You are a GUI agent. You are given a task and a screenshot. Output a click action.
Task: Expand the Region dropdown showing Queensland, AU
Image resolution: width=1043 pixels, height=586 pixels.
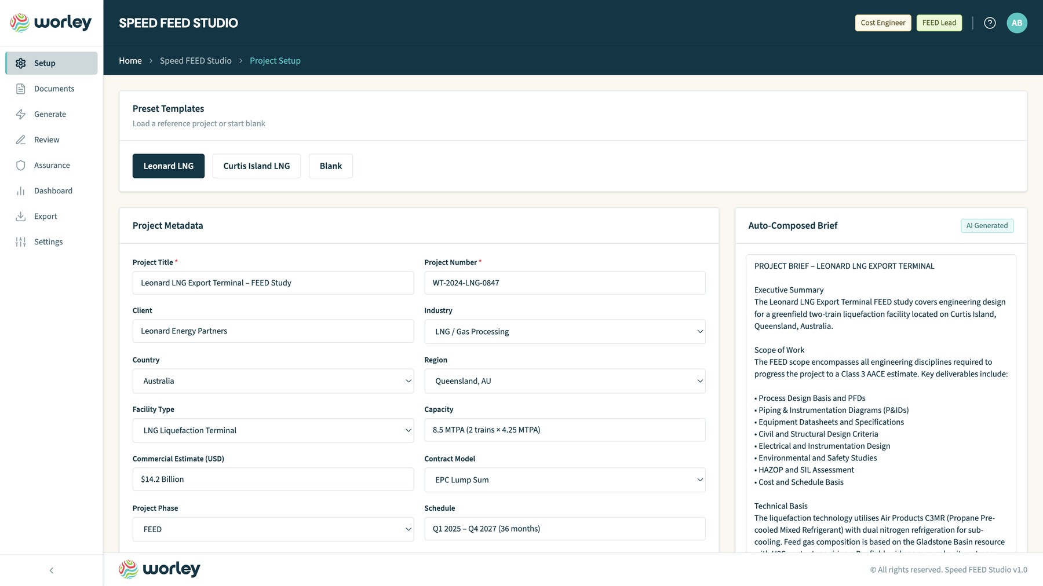pyautogui.click(x=564, y=381)
